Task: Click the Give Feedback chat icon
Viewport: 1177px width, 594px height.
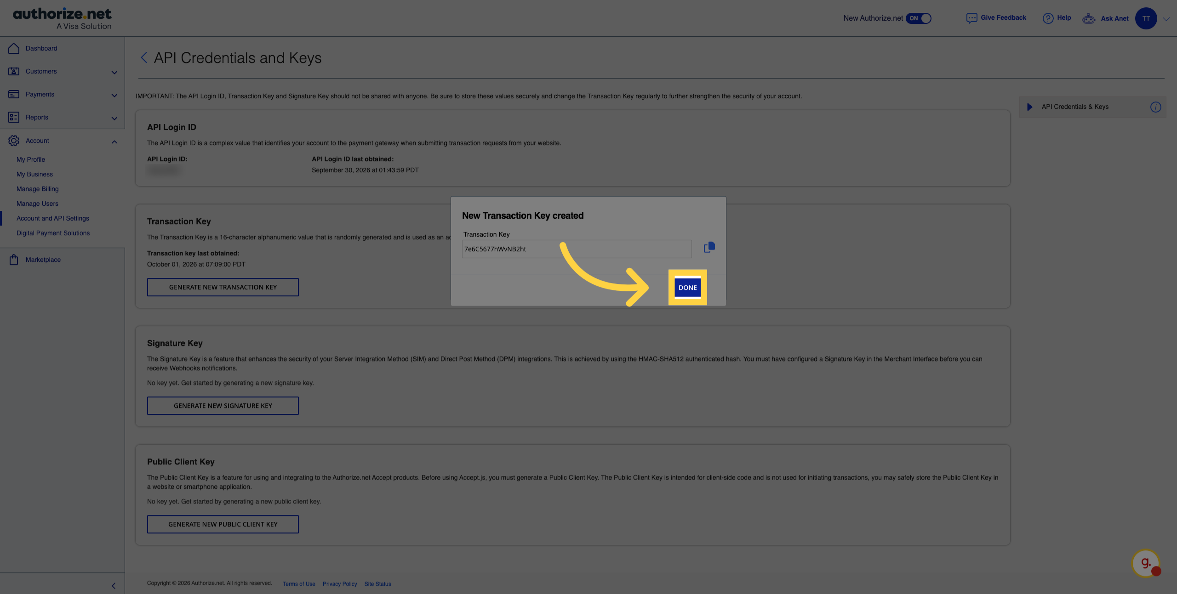Action: (x=971, y=18)
